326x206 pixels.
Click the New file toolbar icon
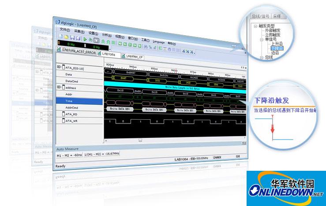(61, 37)
